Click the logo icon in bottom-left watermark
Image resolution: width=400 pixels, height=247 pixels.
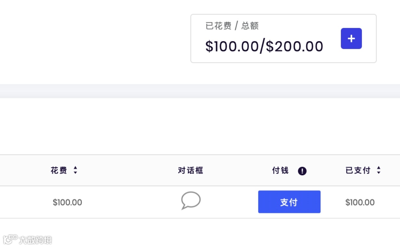(x=10, y=240)
